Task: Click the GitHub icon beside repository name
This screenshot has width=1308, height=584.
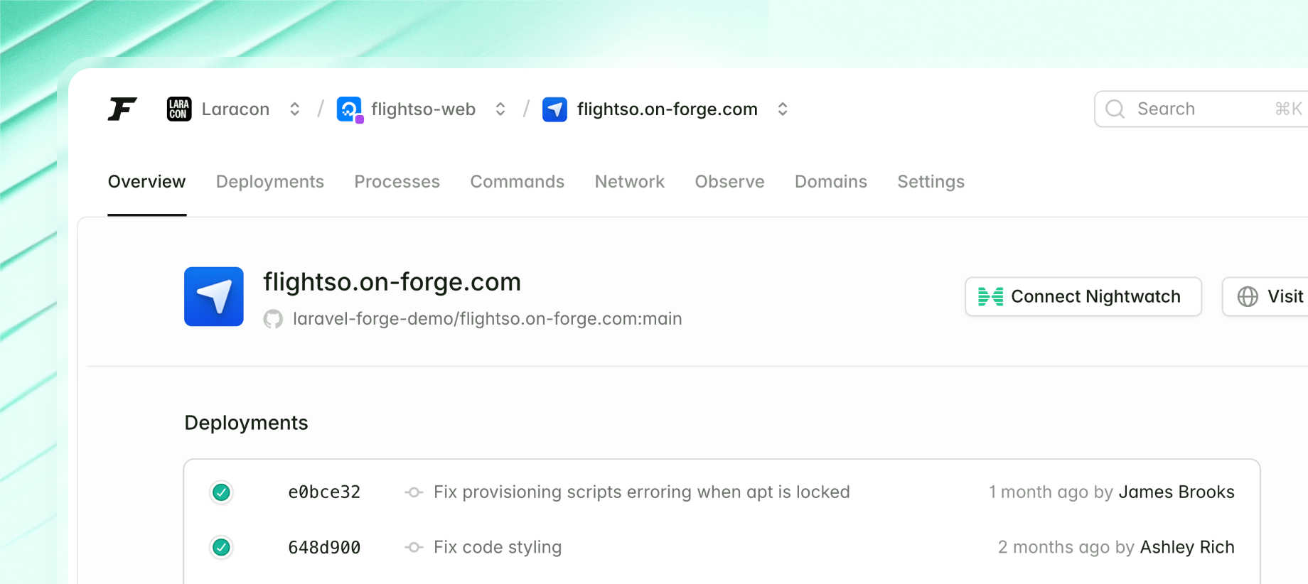Action: coord(273,319)
